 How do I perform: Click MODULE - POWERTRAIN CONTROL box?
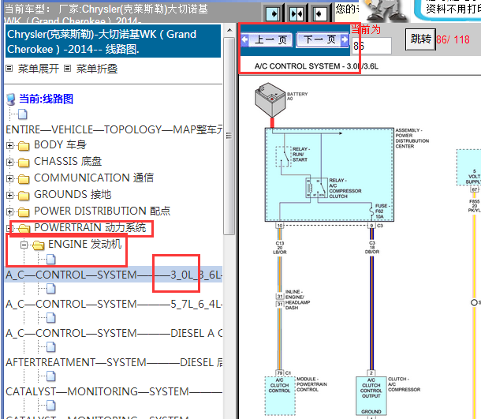coord(280,395)
